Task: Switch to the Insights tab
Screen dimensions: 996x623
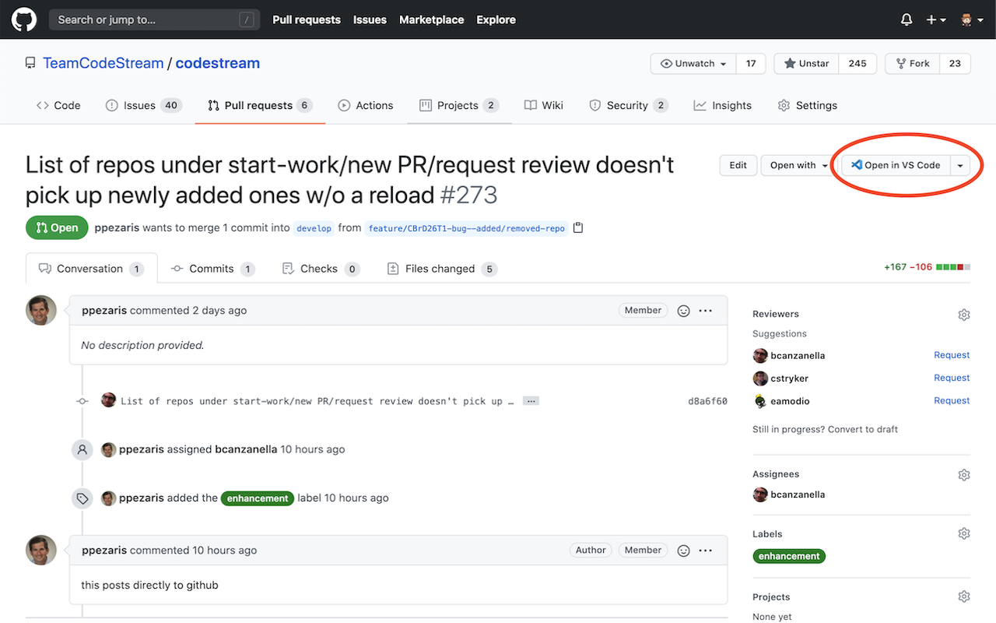Action: [723, 105]
